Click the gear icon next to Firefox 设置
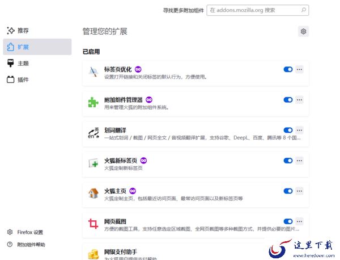 (10, 232)
